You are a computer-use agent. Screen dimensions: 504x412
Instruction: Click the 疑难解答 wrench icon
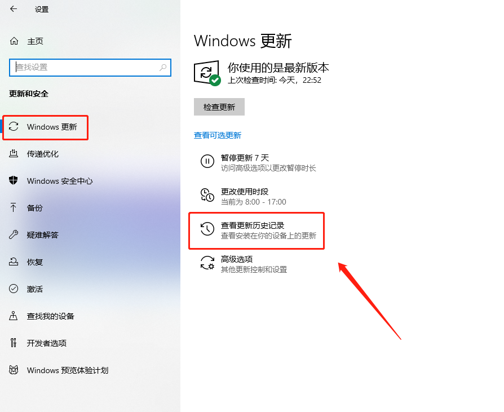pyautogui.click(x=14, y=234)
